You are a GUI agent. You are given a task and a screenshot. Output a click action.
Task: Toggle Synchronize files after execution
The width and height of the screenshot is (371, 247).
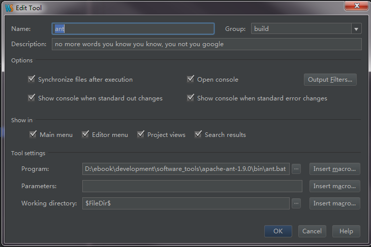tap(33, 79)
